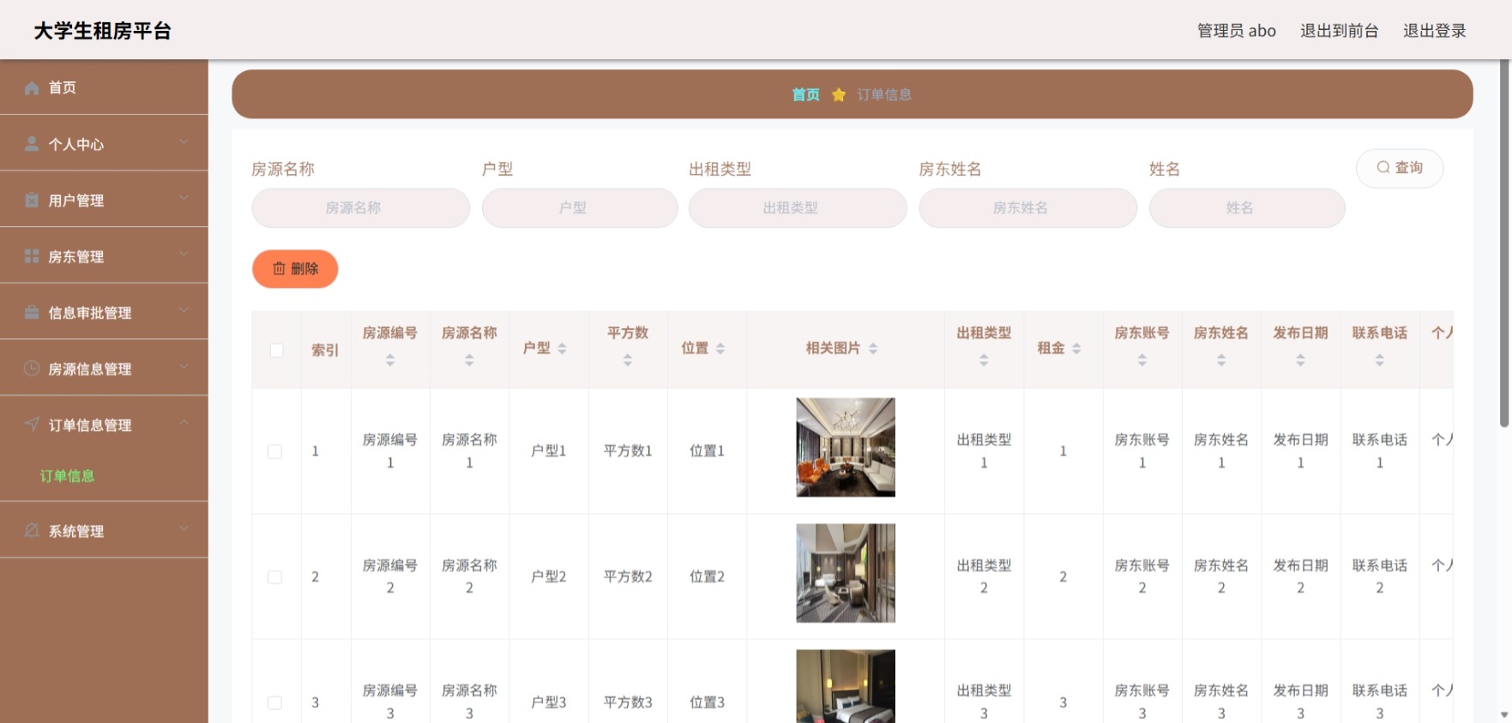1512x723 pixels.
Task: Check the checkbox for row 2
Action: 274,577
